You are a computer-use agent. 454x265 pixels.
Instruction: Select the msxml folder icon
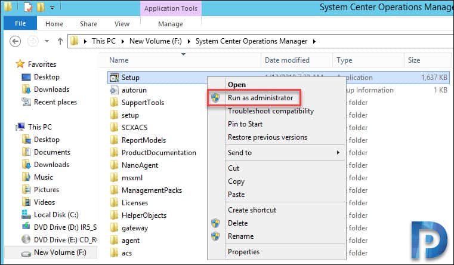(x=115, y=177)
